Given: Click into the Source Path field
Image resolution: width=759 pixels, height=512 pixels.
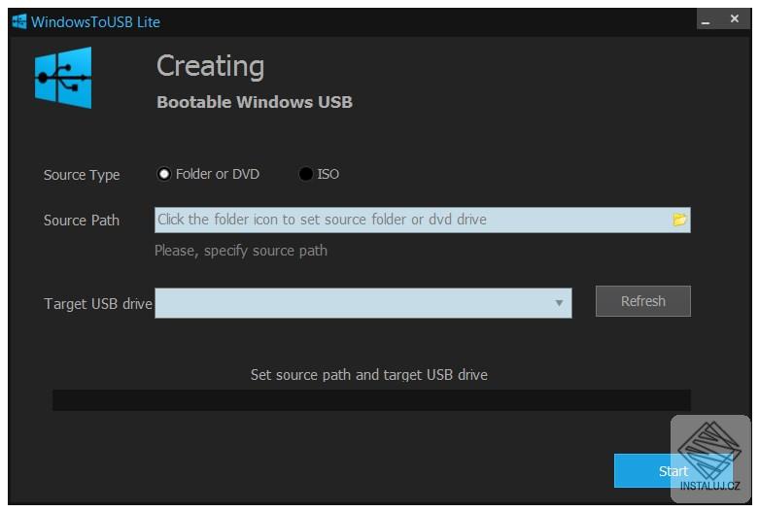Looking at the screenshot, I should 422,220.
